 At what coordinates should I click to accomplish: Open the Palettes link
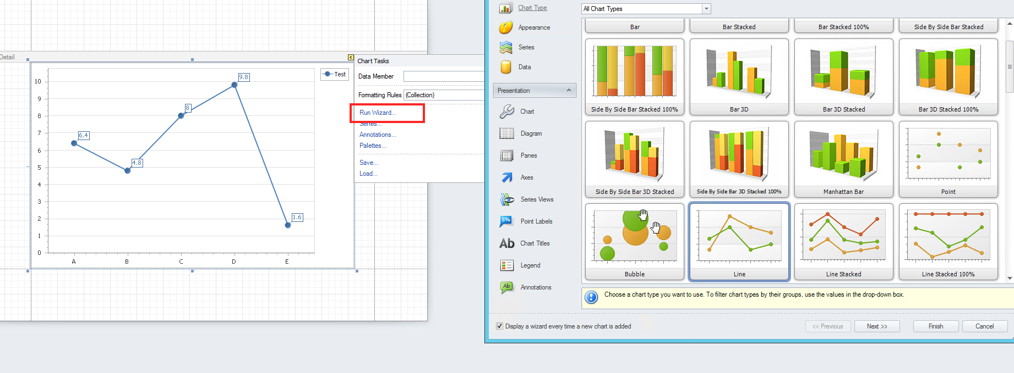click(x=373, y=146)
